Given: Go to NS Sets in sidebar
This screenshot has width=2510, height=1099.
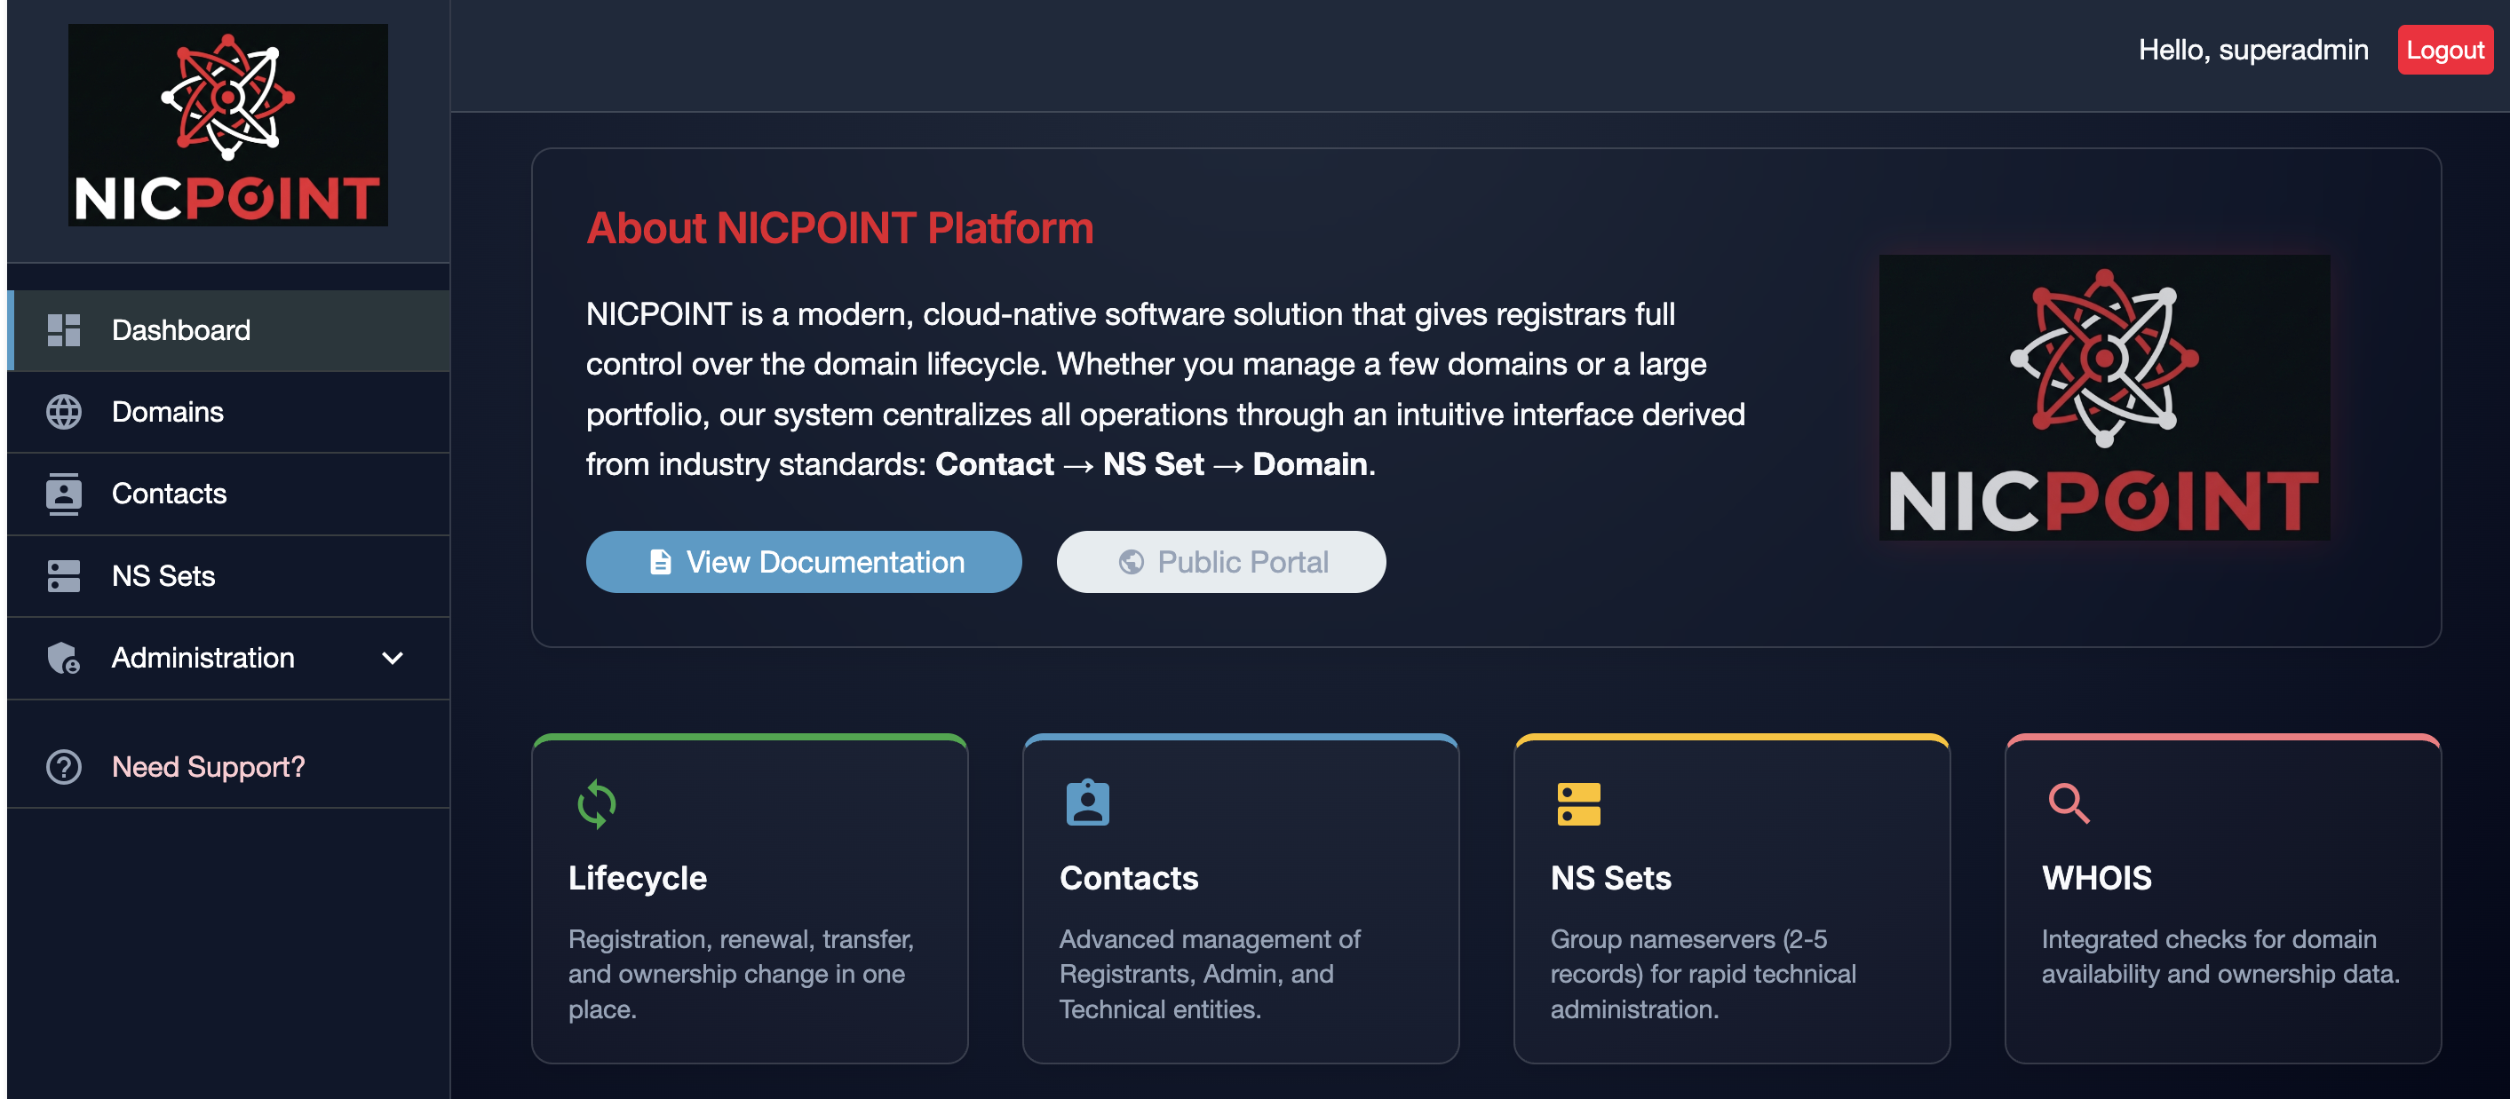Looking at the screenshot, I should point(163,576).
